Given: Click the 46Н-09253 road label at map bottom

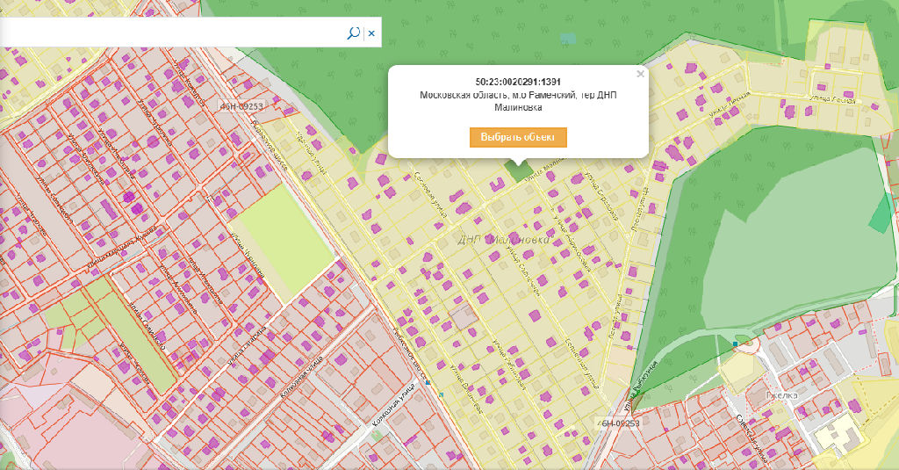Looking at the screenshot, I should pyautogui.click(x=617, y=423).
